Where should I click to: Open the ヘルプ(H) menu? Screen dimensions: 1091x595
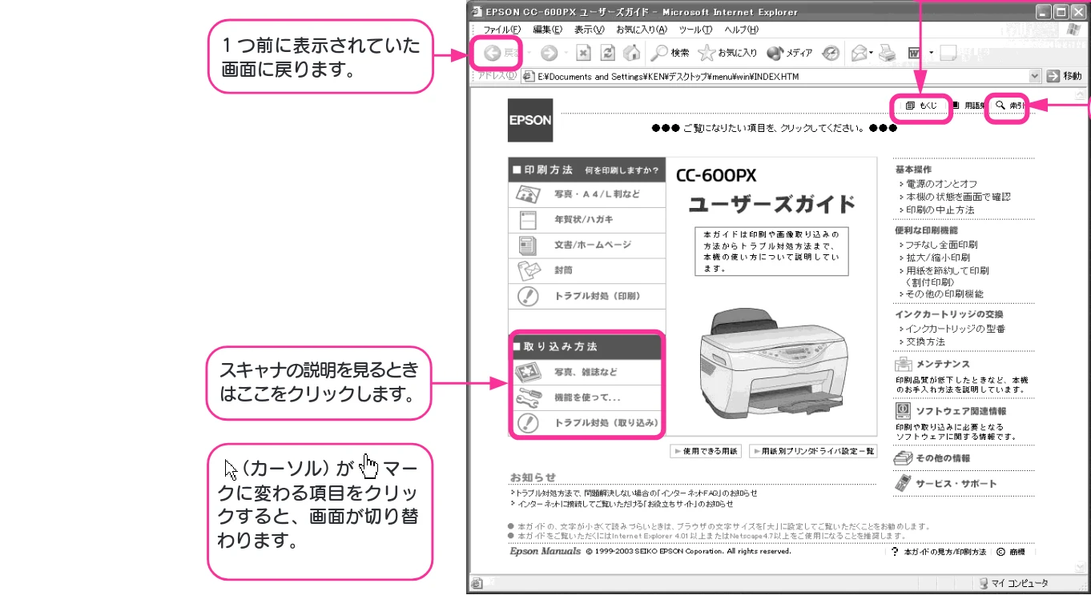click(741, 30)
